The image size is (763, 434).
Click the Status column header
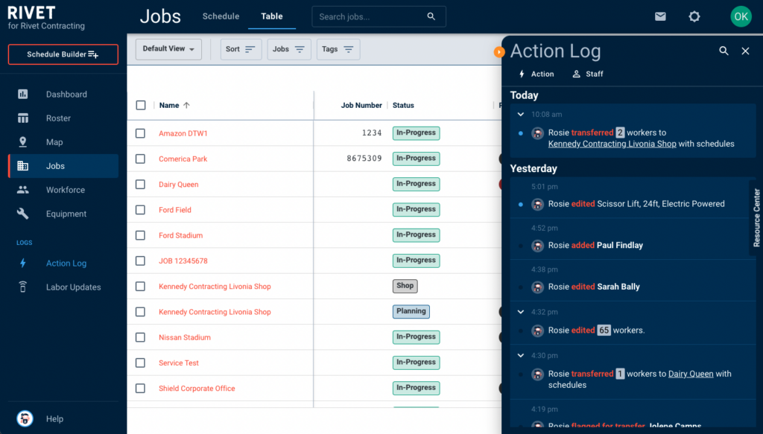[x=403, y=105]
